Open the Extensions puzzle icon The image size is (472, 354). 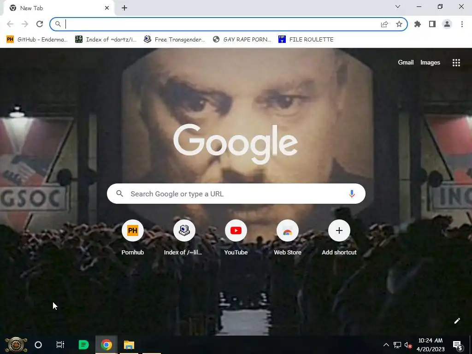pyautogui.click(x=418, y=24)
